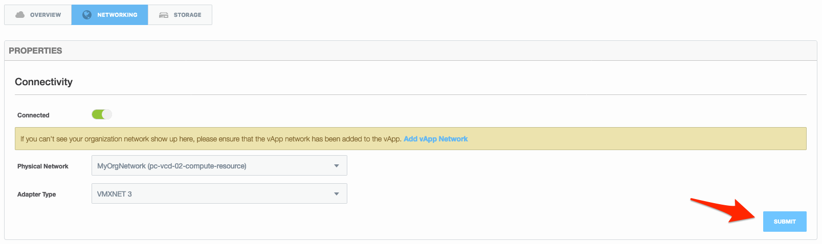
Task: Click the PROPERTIES panel header
Action: 411,51
